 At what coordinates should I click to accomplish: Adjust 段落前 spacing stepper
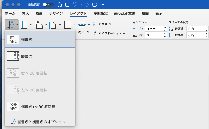[206, 29]
